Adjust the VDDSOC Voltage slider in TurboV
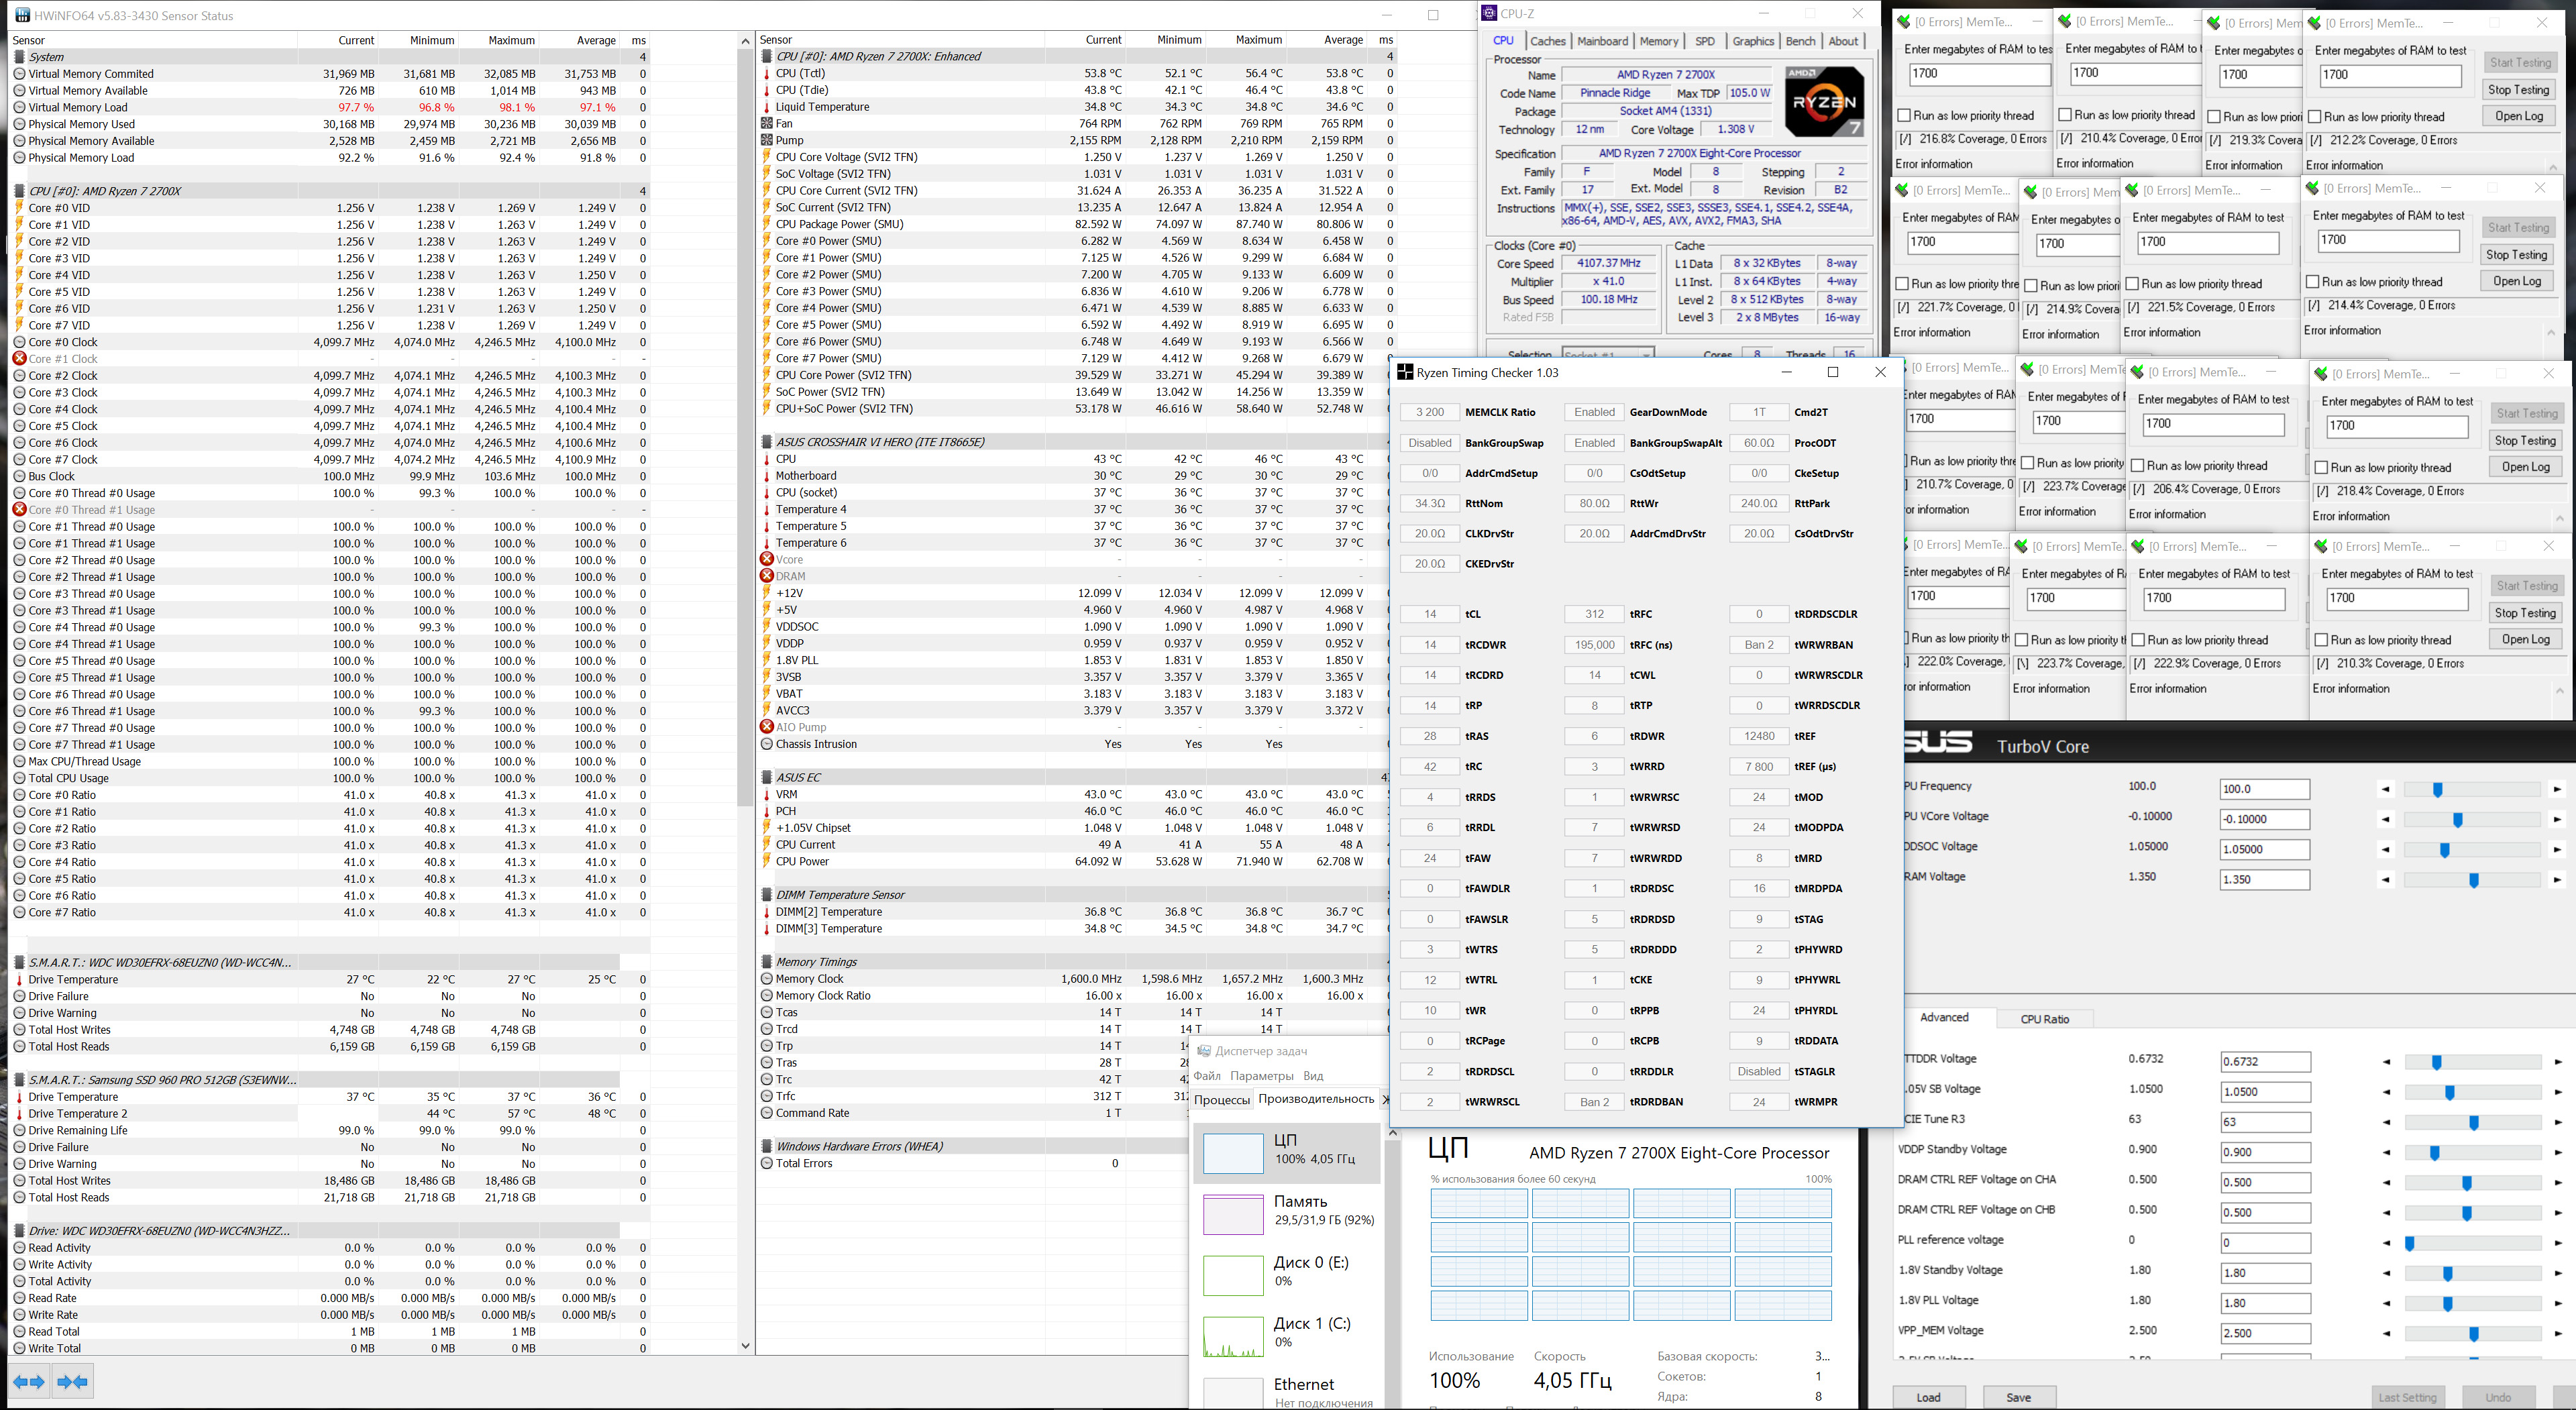The width and height of the screenshot is (2576, 1410). coord(2444,850)
